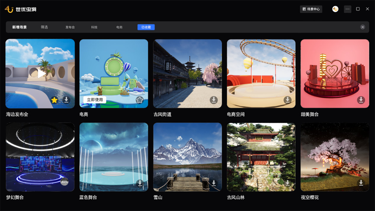Click the 45% download progress on 梦幻舞台
Viewport: 375px width, 211px height.
[64, 182]
